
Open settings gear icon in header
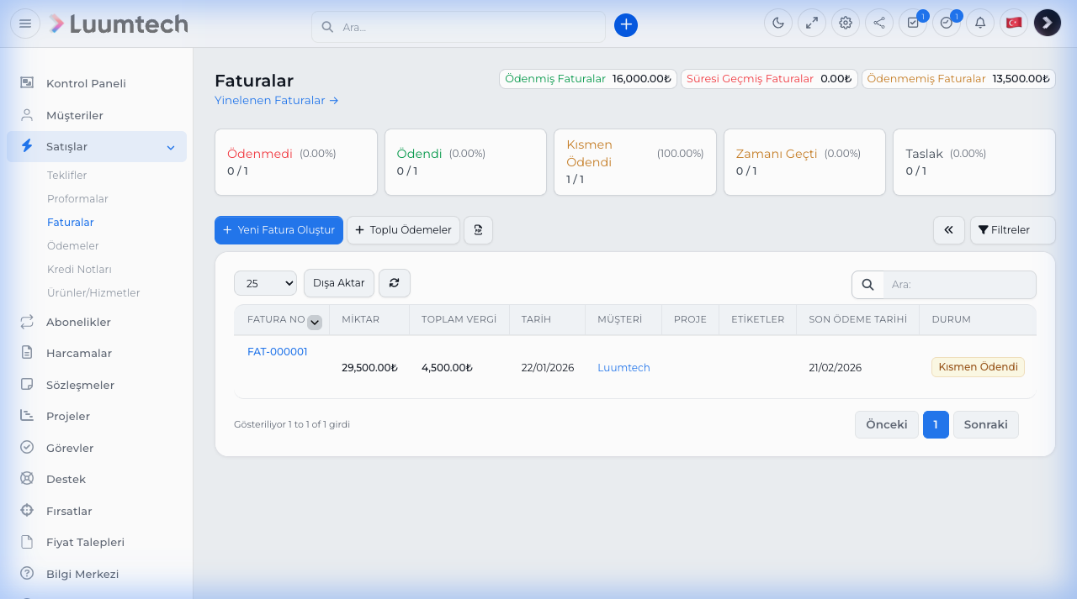[x=846, y=23]
